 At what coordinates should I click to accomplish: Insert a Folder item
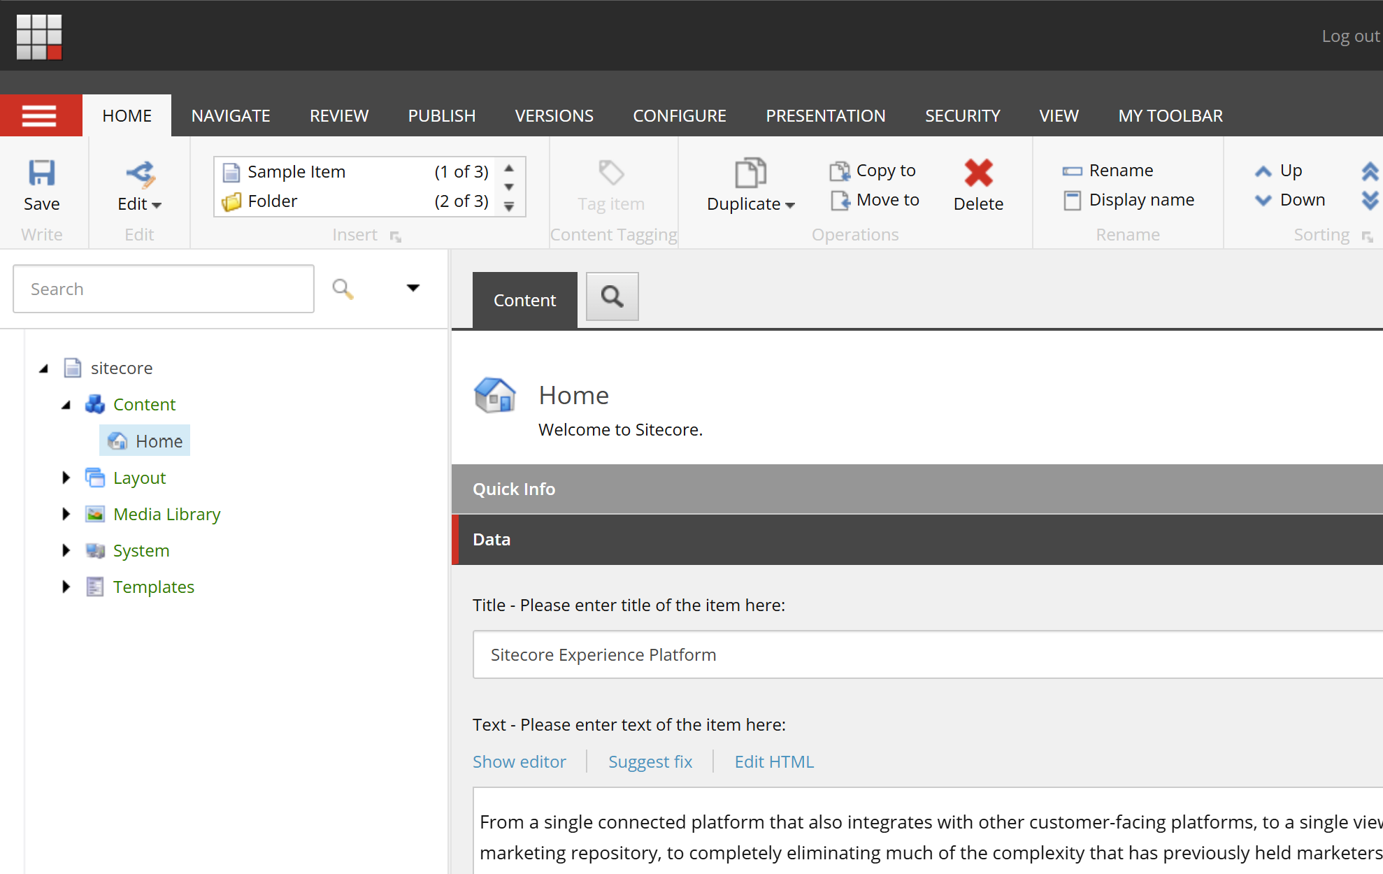pos(355,201)
